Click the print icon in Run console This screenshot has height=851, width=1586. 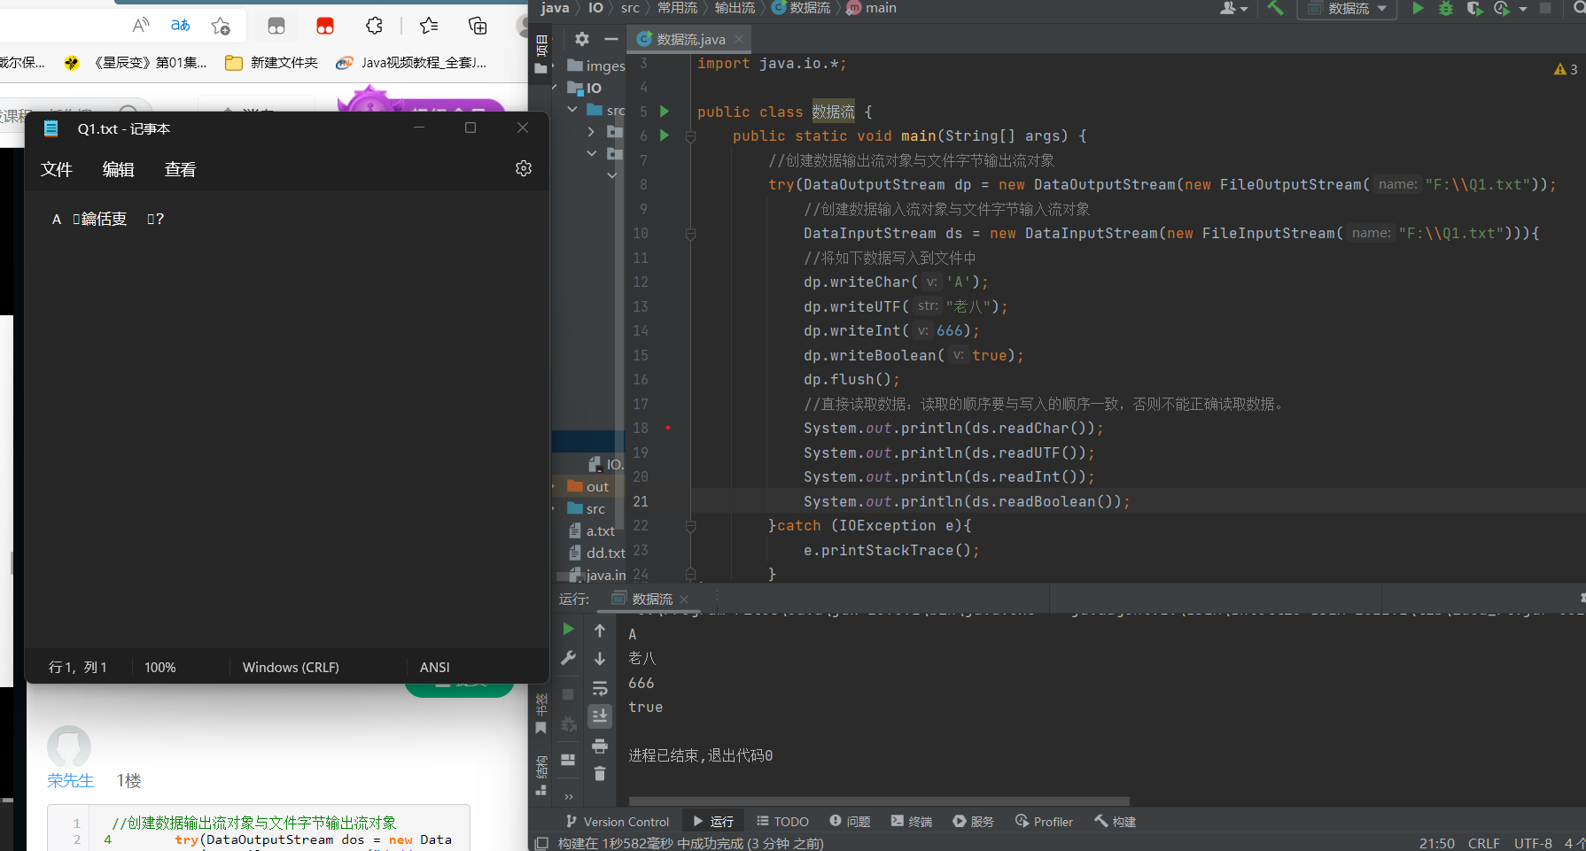point(600,746)
